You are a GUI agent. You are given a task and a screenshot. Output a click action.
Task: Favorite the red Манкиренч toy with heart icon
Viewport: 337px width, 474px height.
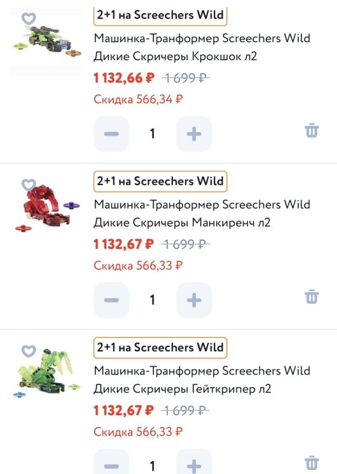[x=28, y=184]
